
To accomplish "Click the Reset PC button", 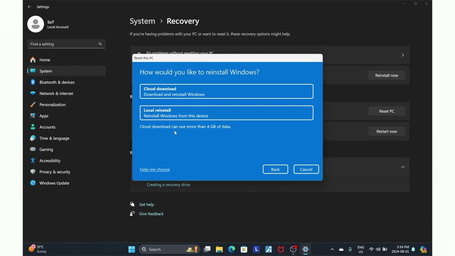I will point(387,111).
